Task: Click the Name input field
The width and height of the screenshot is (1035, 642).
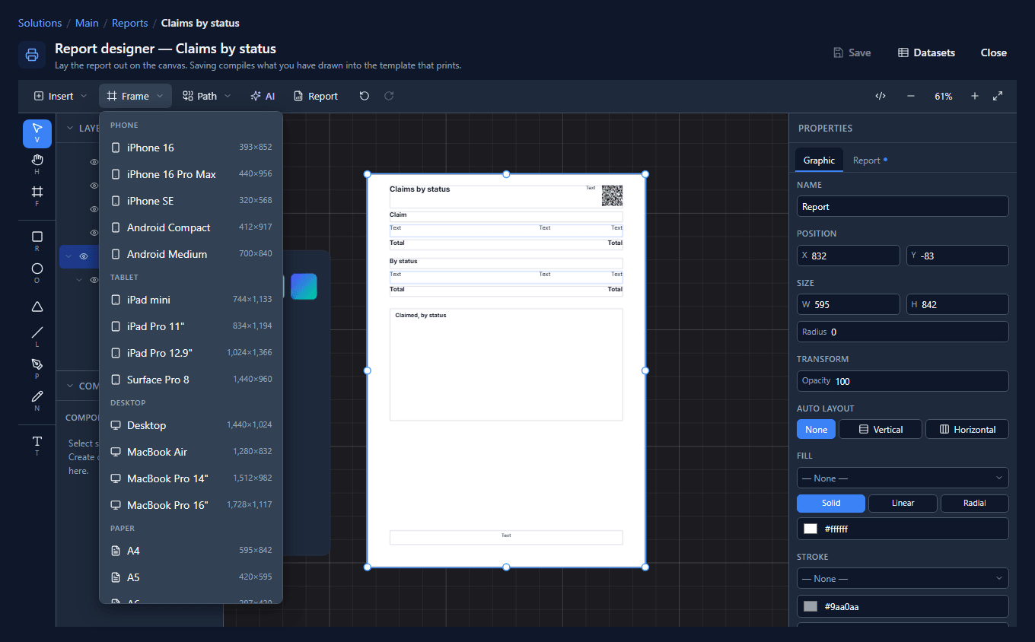Action: 903,206
